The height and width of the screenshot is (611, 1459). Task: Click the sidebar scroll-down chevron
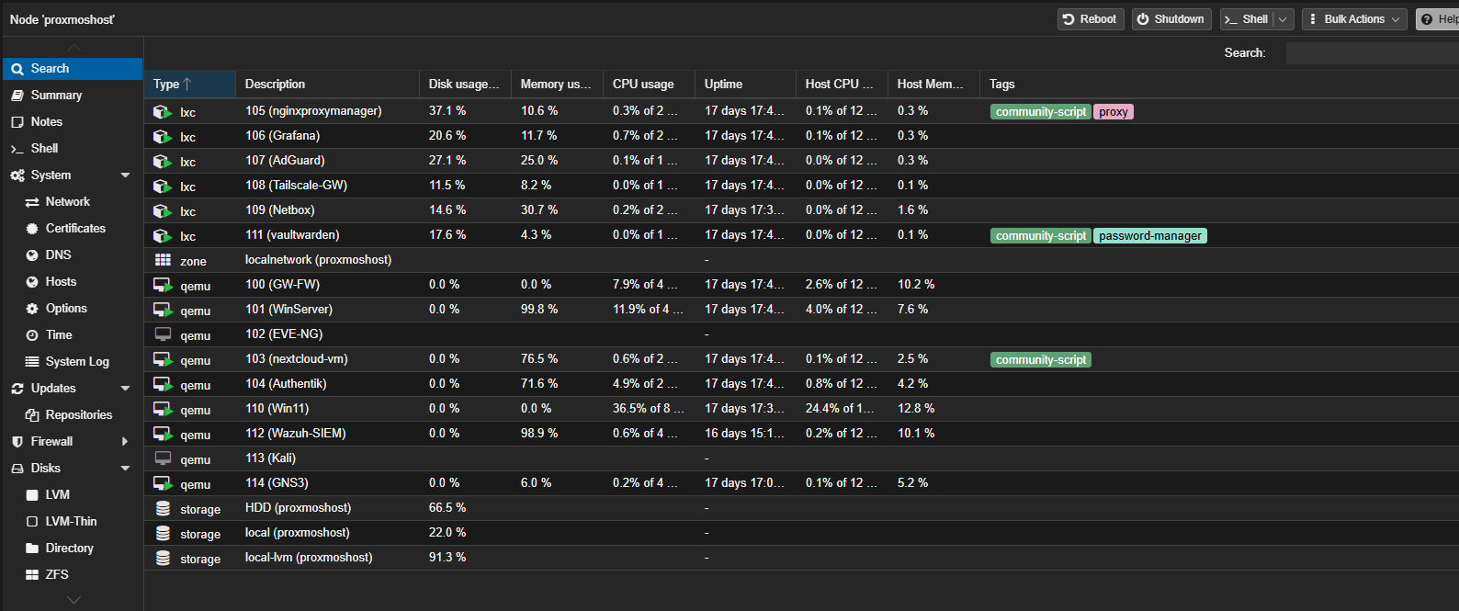(74, 599)
